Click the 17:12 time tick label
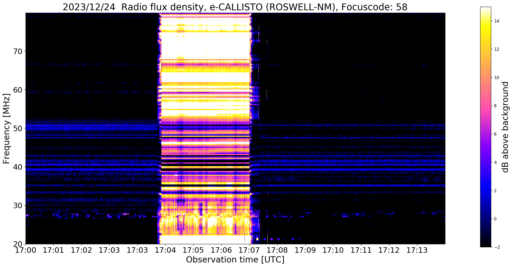 click(389, 250)
